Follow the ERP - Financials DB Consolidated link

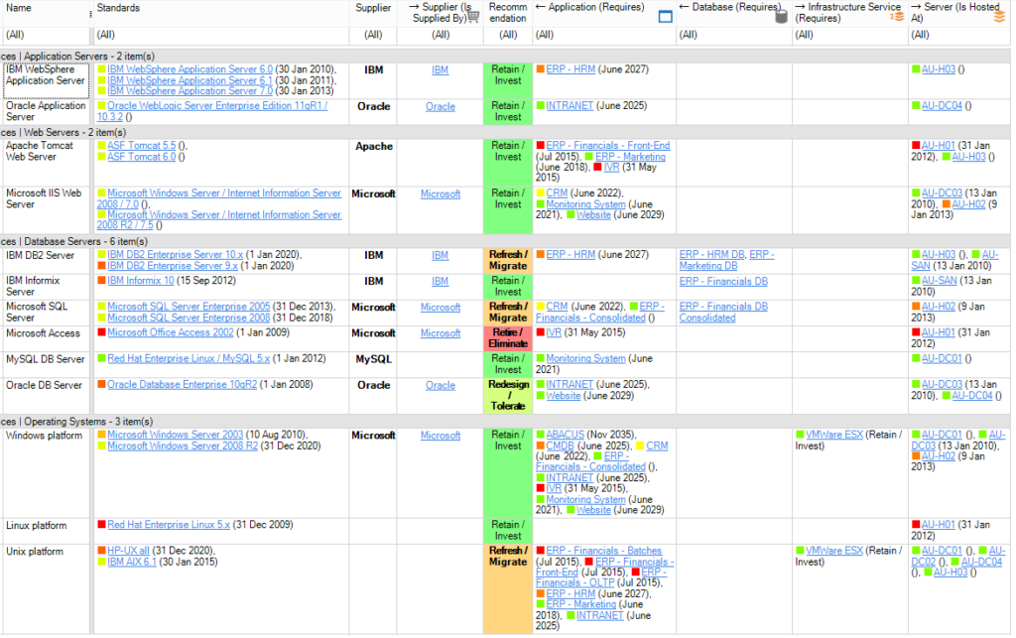[722, 313]
